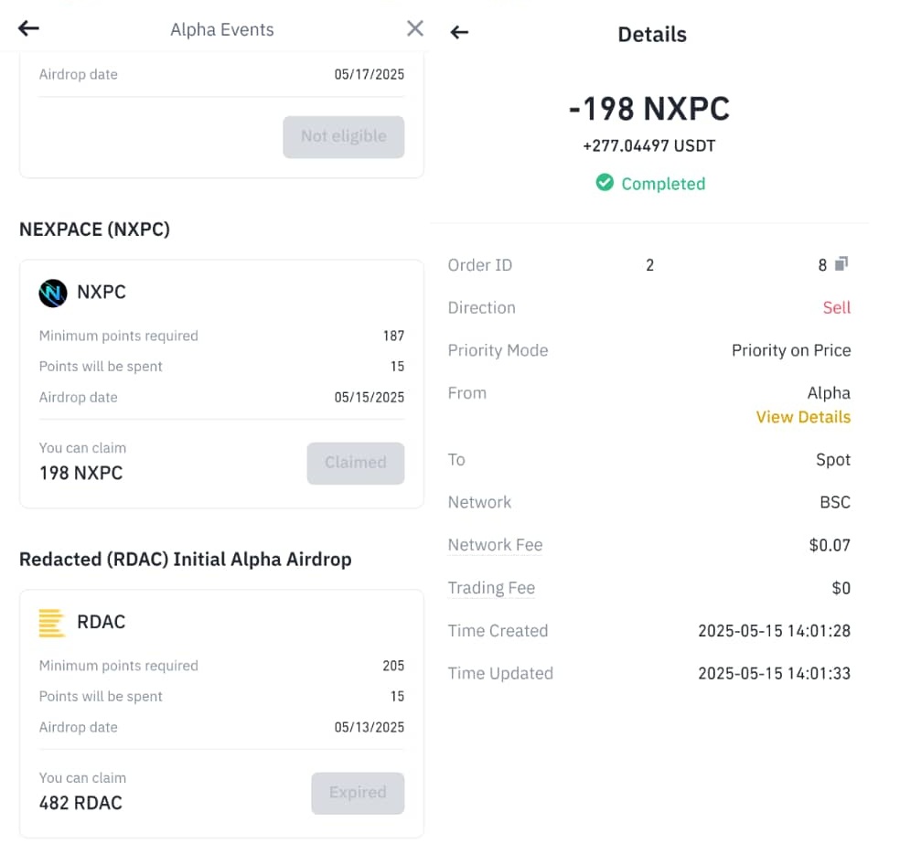Viewport: 900px width, 855px height.
Task: Tap the 482 RDAC claim amount
Action: [x=80, y=804]
